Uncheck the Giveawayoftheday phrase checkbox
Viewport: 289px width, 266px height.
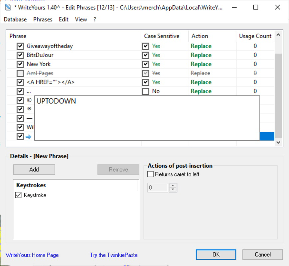coord(20,46)
